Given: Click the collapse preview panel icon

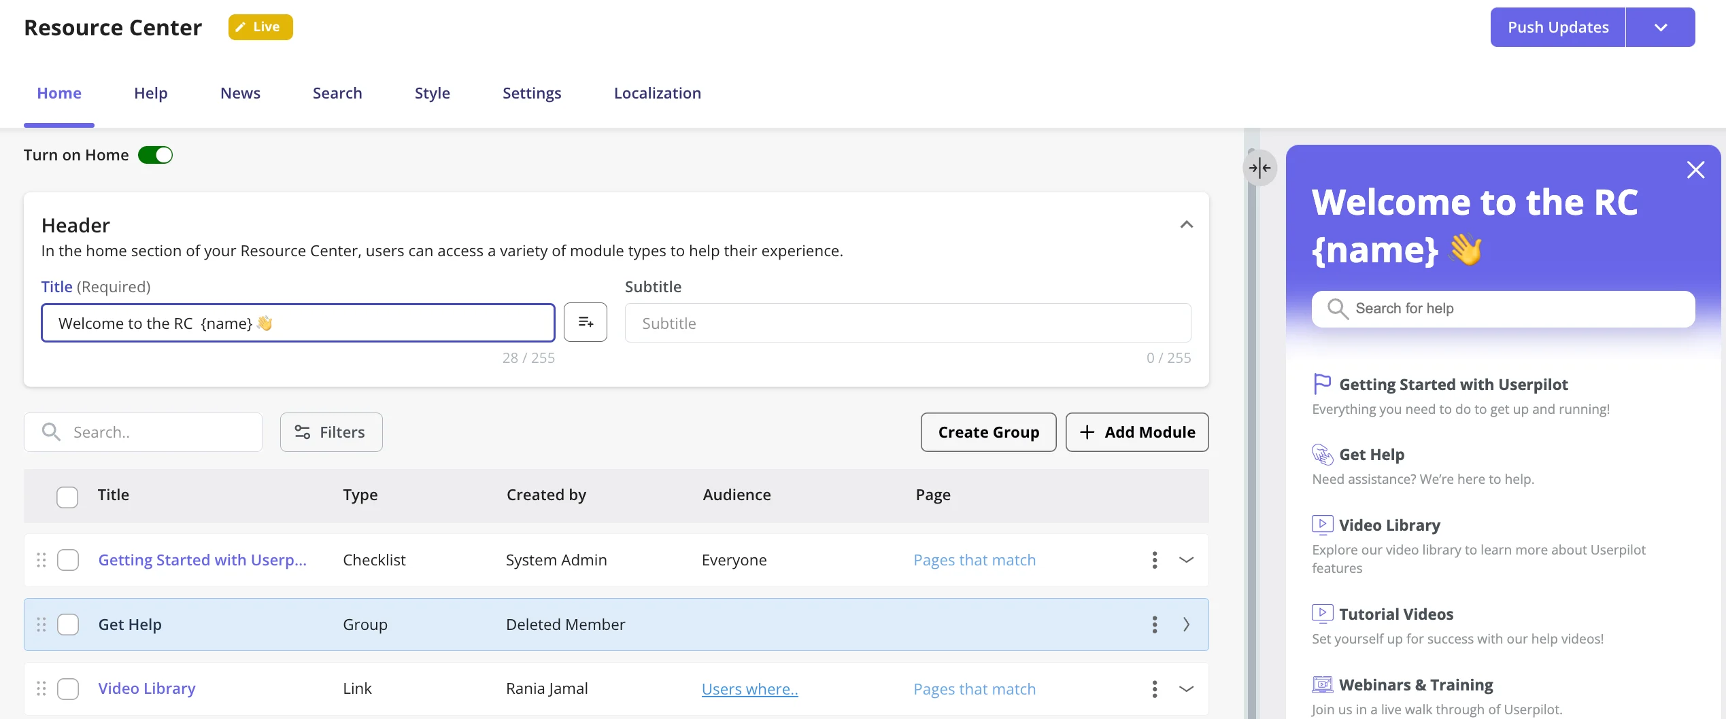Looking at the screenshot, I should (x=1260, y=168).
